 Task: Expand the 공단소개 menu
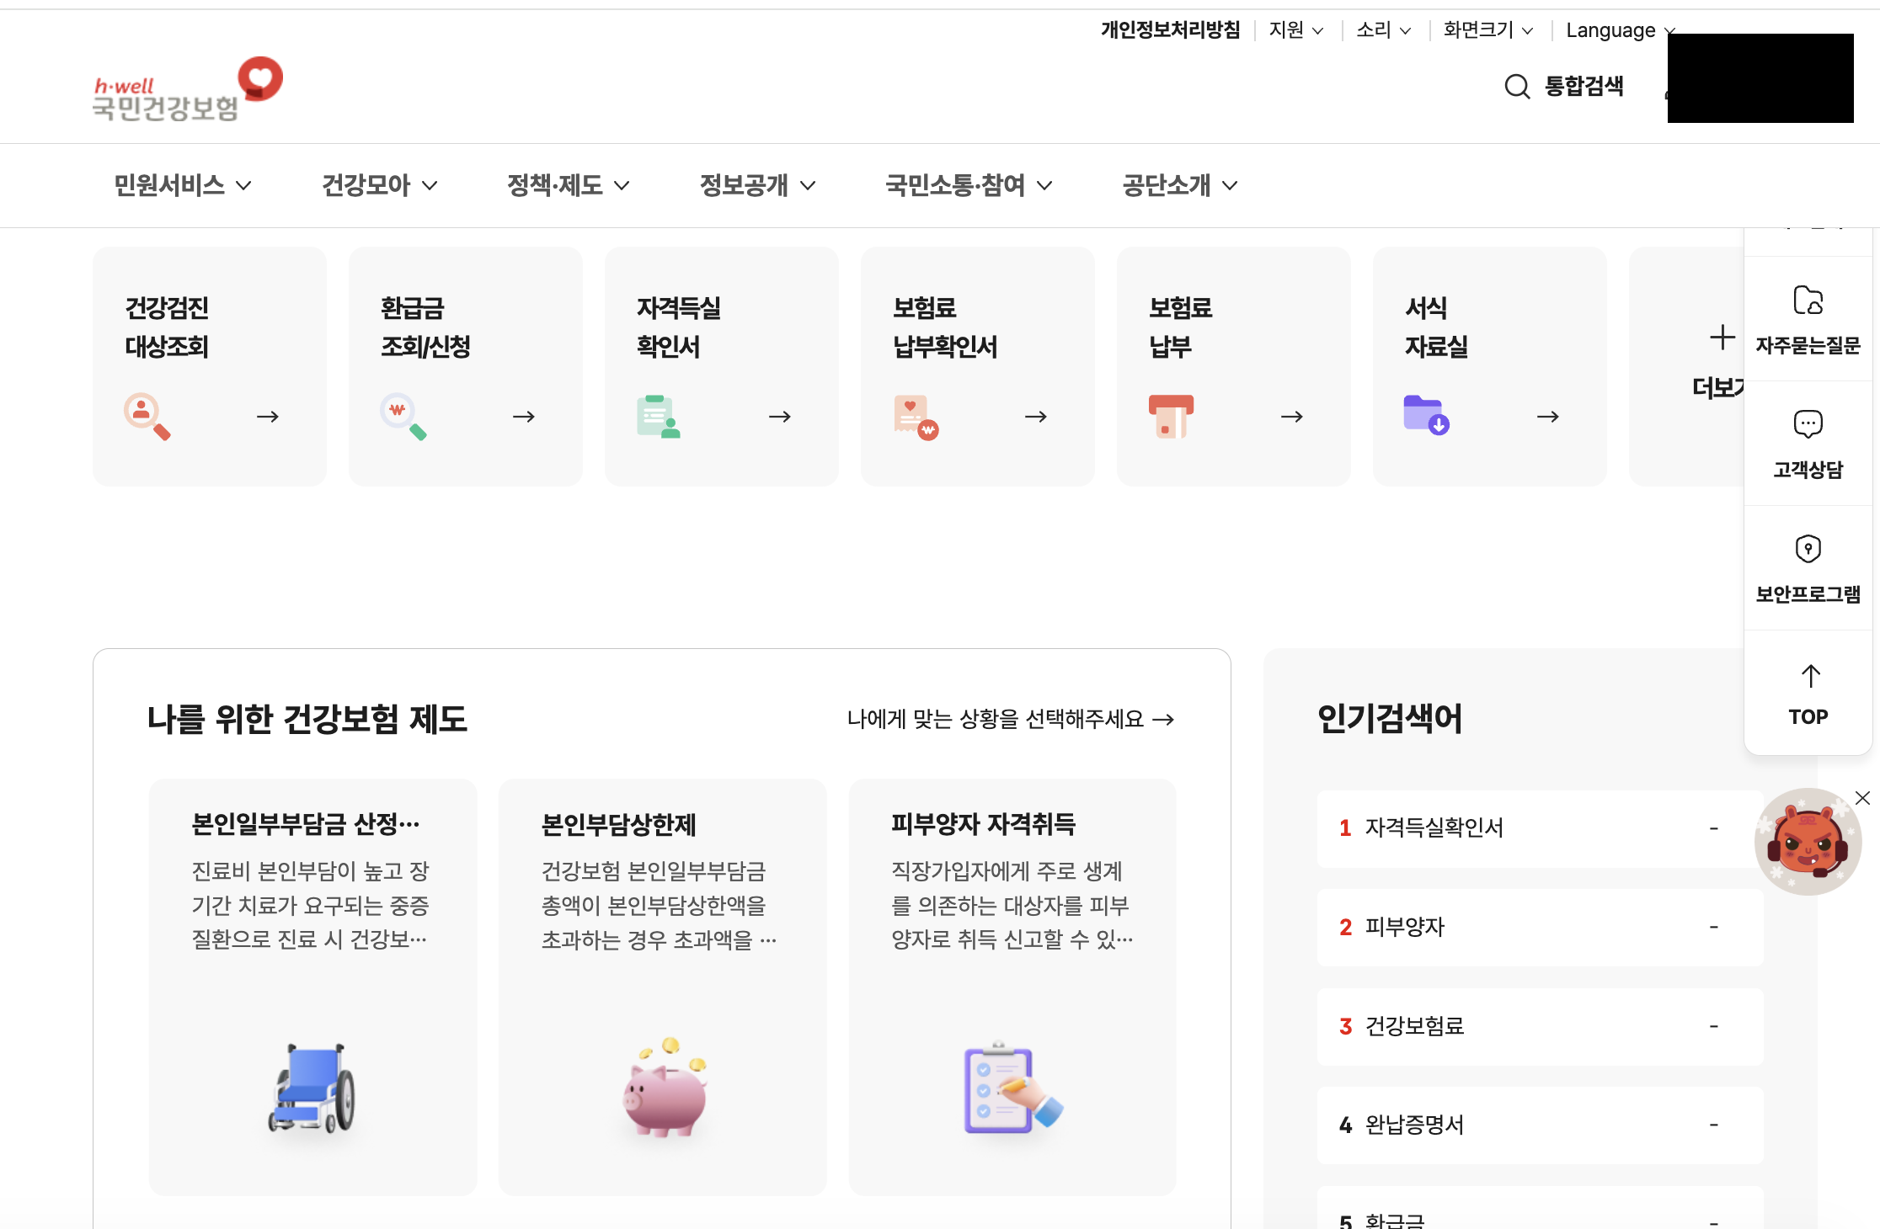point(1180,185)
